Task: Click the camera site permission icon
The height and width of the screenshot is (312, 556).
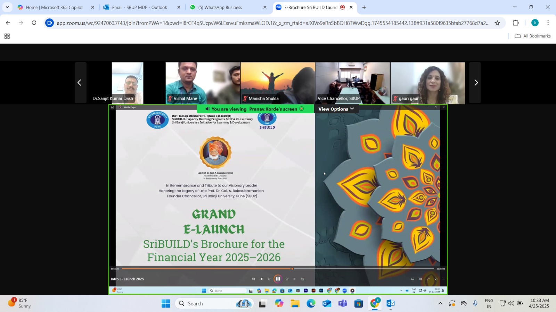Action: click(x=50, y=23)
